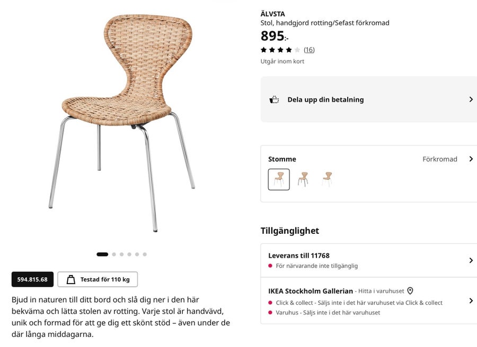This screenshot has width=477, height=347.
Task: Click the Hitta i varuhuset link
Action: click(x=381, y=291)
